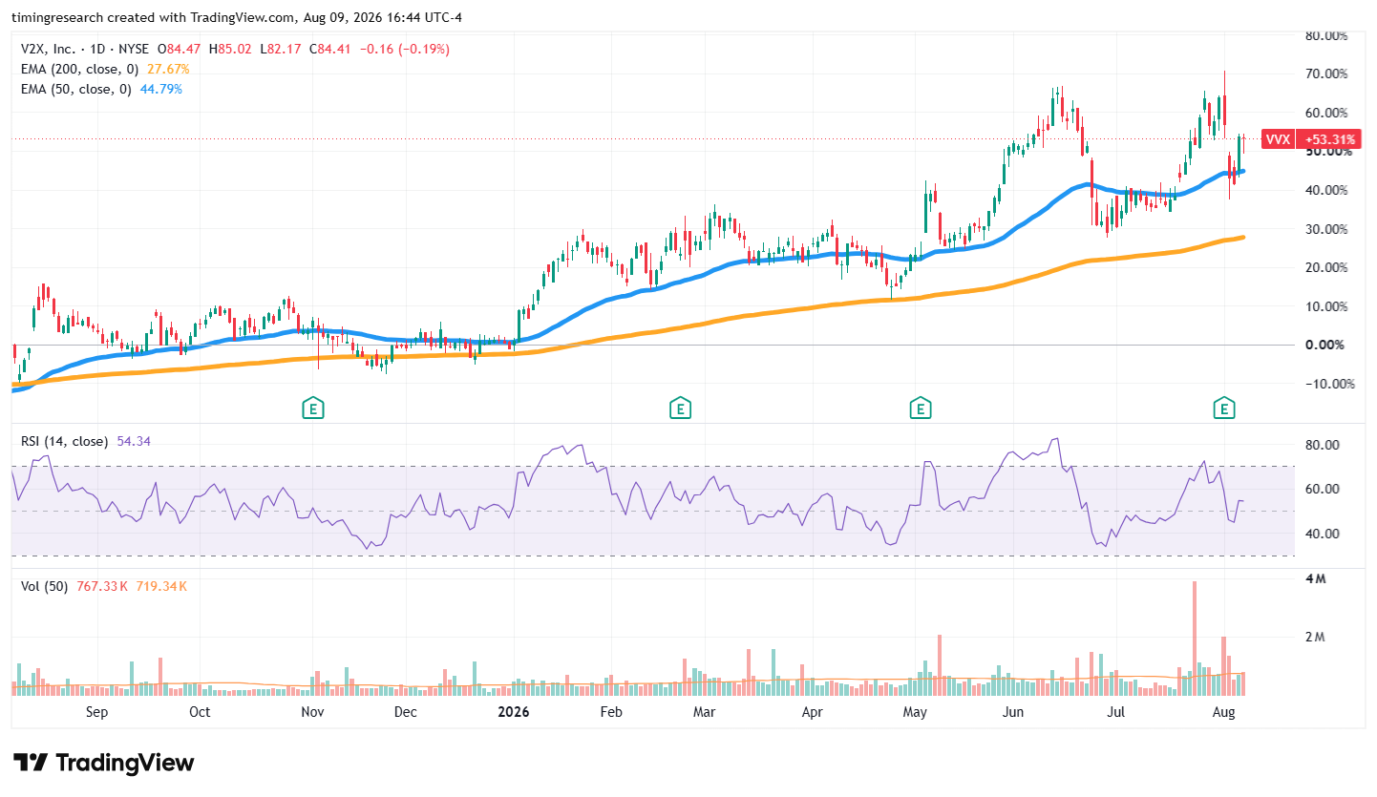The height and width of the screenshot is (797, 1377).
Task: Click the 40.00% price axis label
Action: [1327, 190]
